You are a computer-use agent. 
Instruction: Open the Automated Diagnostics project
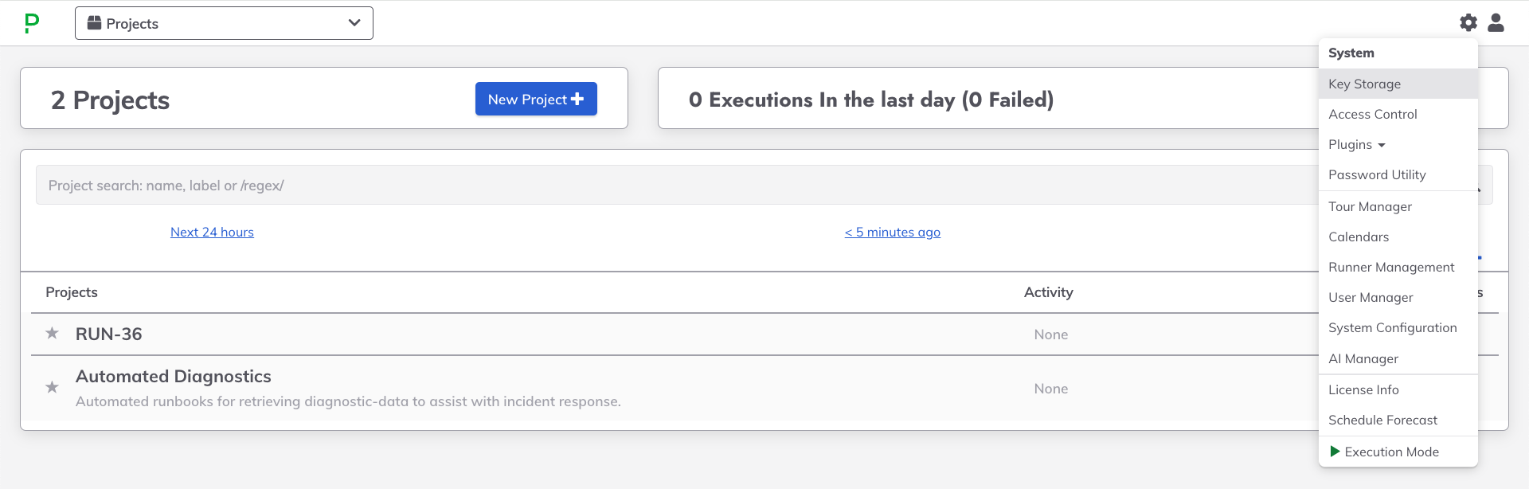[173, 376]
